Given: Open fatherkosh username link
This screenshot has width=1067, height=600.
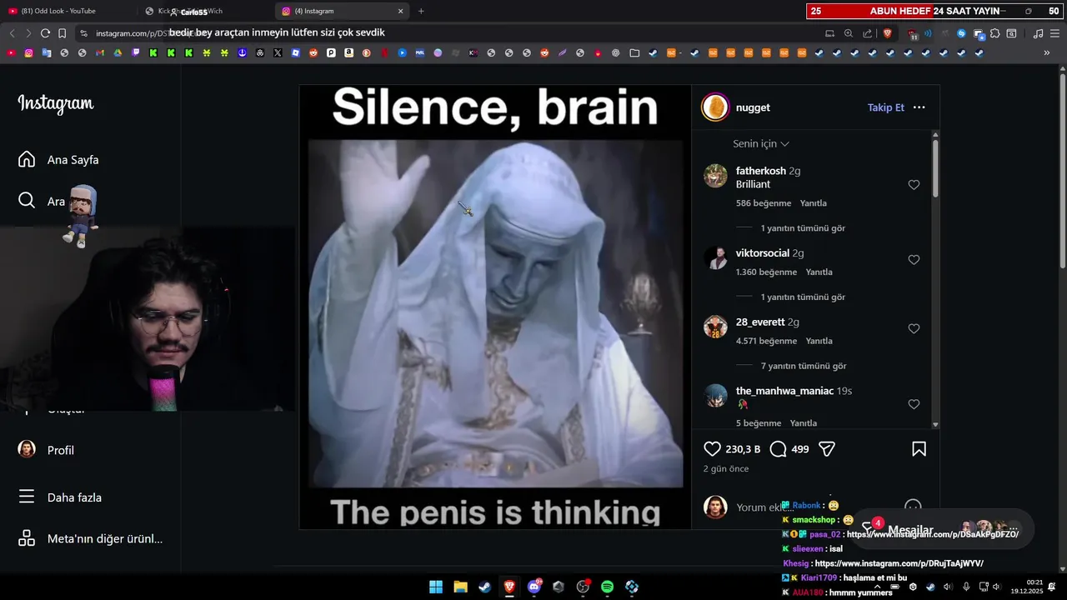Looking at the screenshot, I should coord(760,171).
